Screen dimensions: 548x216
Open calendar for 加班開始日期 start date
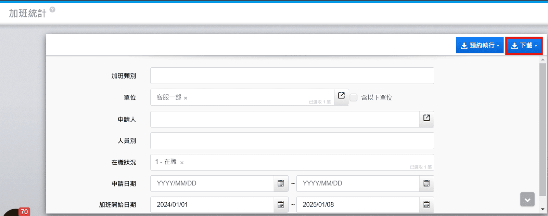[281, 205]
